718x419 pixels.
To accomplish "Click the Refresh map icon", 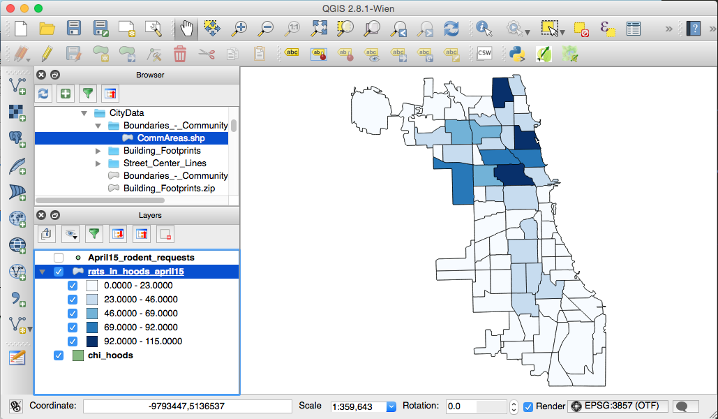I will click(451, 29).
